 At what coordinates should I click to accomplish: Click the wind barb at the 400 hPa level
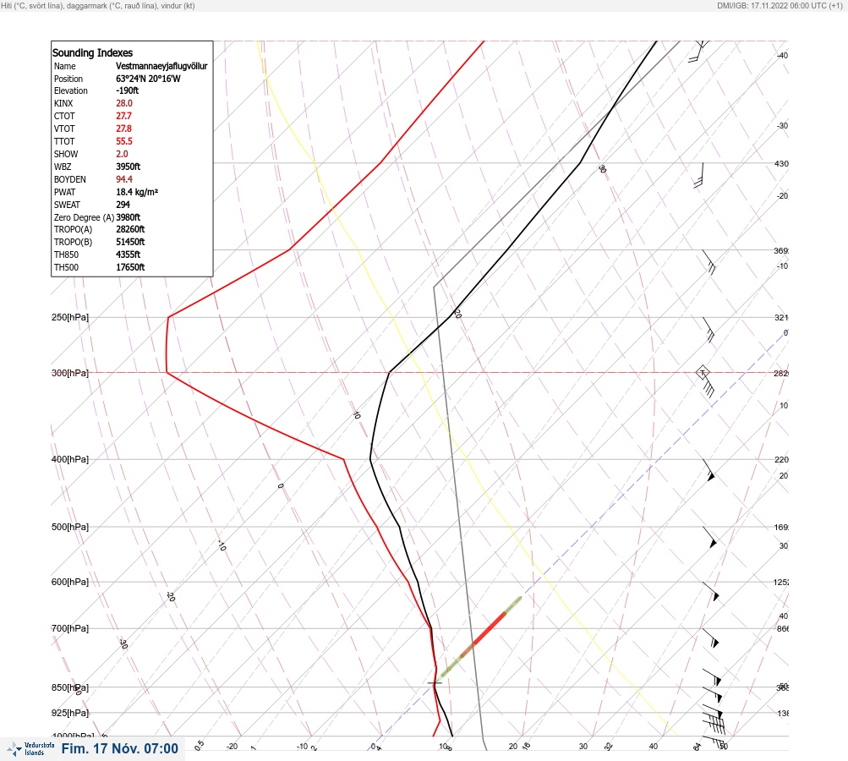709,470
